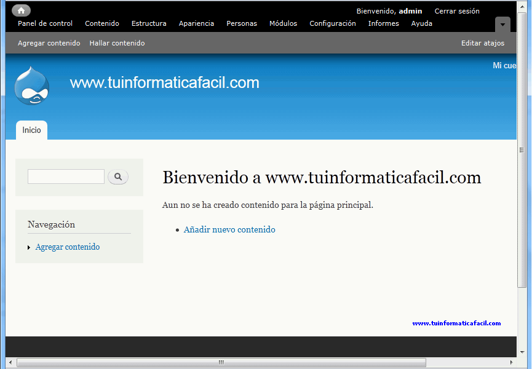Click the site name www.tuinformaticafacil.com header
This screenshot has height=369, width=532.
[165, 83]
